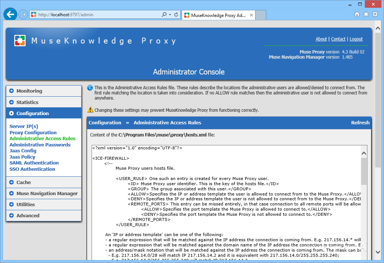The image size is (384, 263).
Task: Click the text area vertical scrollbar thumb
Action: click(364, 171)
